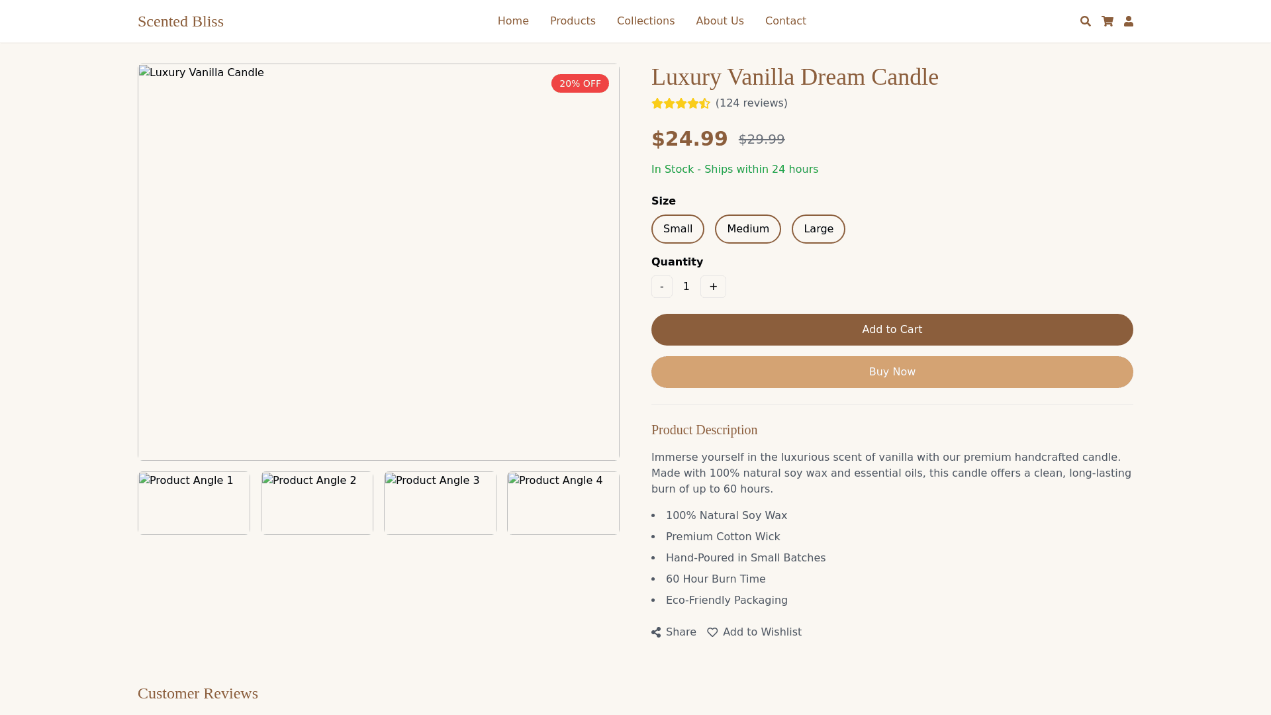
Task: Go to the About Us page
Action: 720,21
